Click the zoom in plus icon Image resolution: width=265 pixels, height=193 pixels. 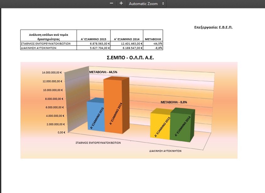coord(121,3)
